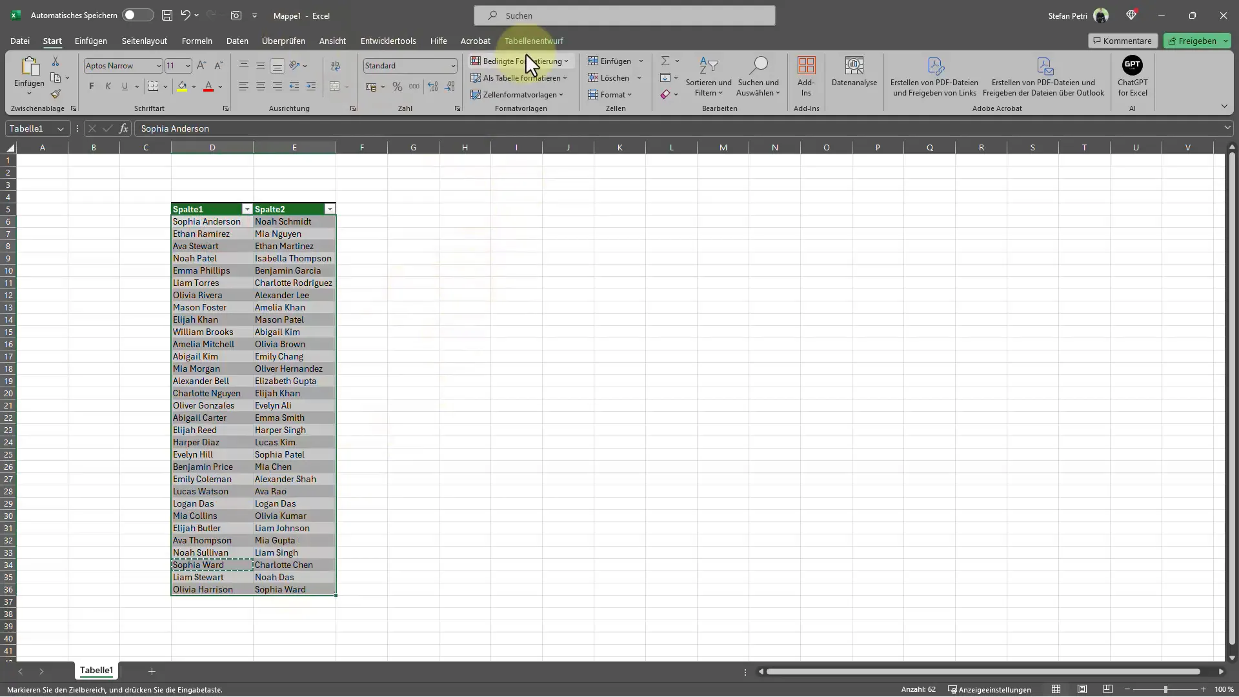The width and height of the screenshot is (1239, 697).
Task: Toggle italic K formatting
Action: pos(108,86)
